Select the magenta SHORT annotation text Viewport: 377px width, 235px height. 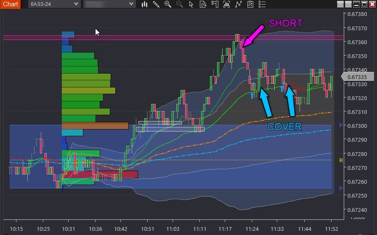(x=285, y=24)
